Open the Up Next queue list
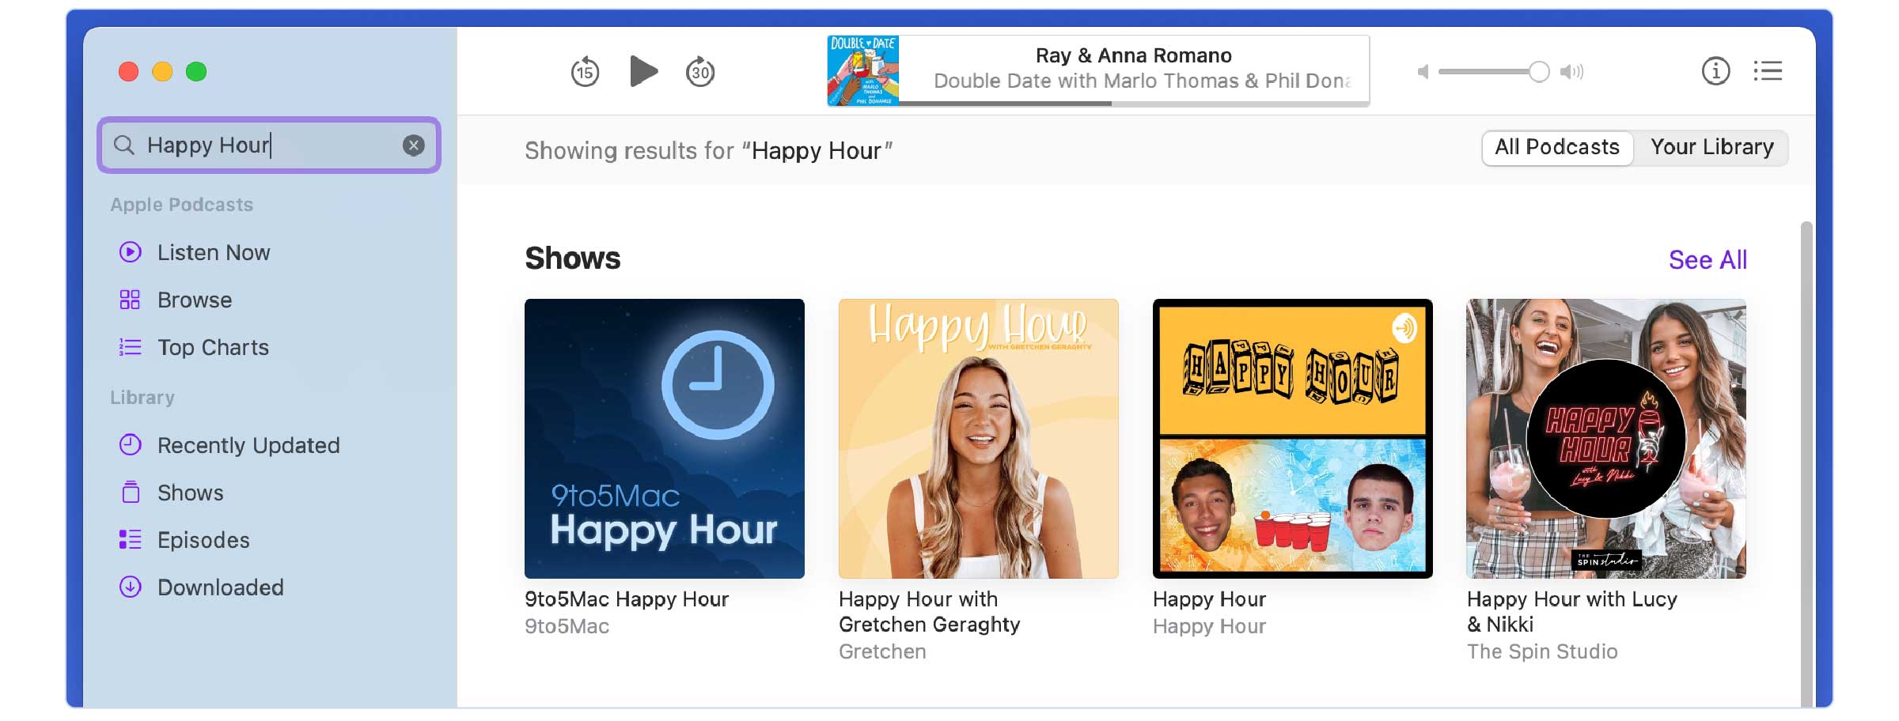 coord(1767,71)
